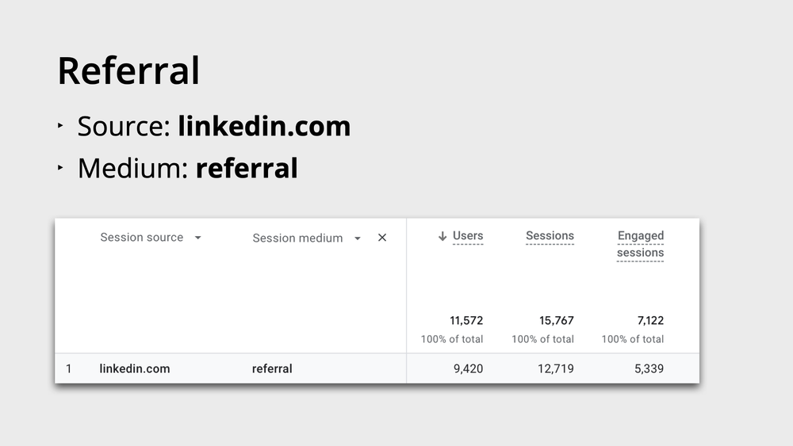Select the Session medium label
Image resolution: width=793 pixels, height=446 pixels.
coord(297,238)
